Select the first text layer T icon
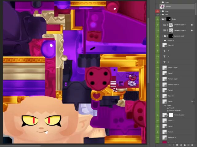 (x=164, y=51)
